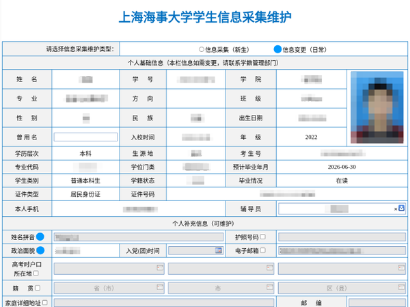Click the 护照号码 input field
The width and height of the screenshot is (410, 307).
[x=342, y=237]
